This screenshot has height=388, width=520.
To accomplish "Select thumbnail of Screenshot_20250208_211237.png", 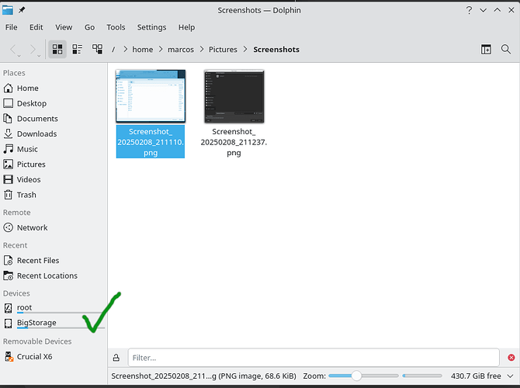I will pos(234,96).
